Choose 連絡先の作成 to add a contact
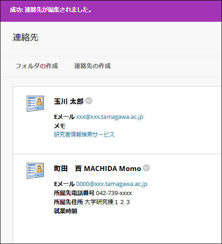 tap(92, 66)
